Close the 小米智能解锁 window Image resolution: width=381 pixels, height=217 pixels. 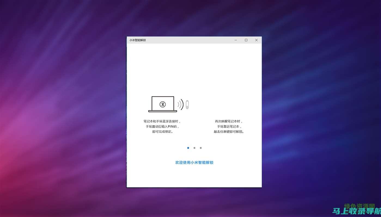[256, 40]
